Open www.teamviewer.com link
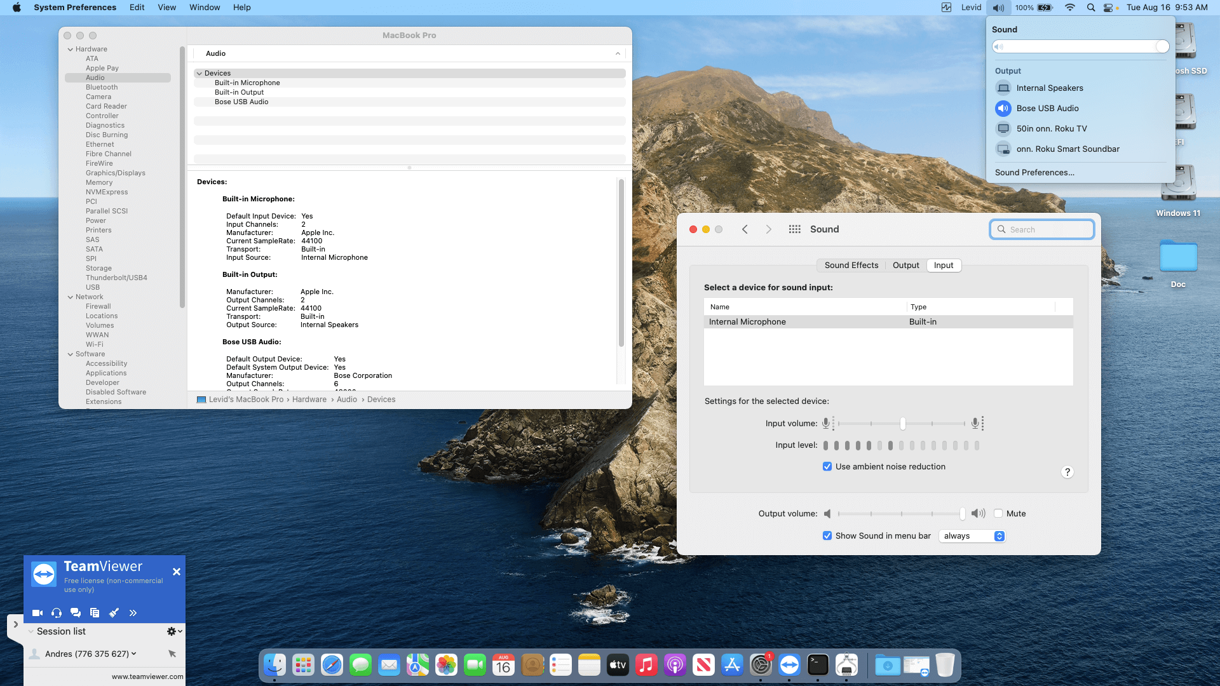1220x686 pixels. tap(147, 676)
